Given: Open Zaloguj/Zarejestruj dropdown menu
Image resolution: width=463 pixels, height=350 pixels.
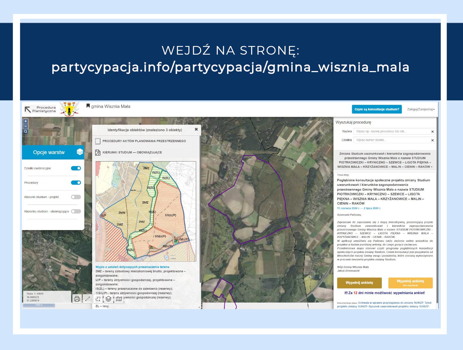Looking at the screenshot, I should click(421, 109).
